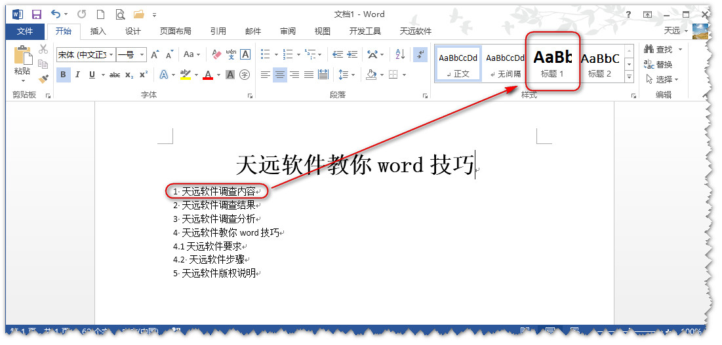Toggle Italic formatting
The height and width of the screenshot is (345, 722).
[77, 75]
